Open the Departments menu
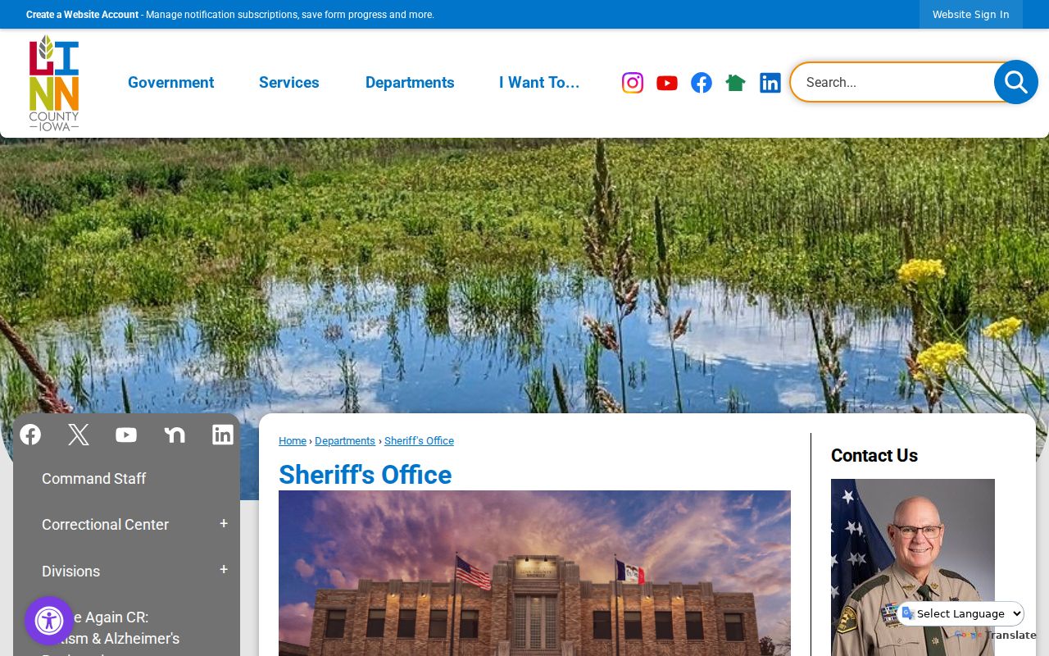 point(410,83)
